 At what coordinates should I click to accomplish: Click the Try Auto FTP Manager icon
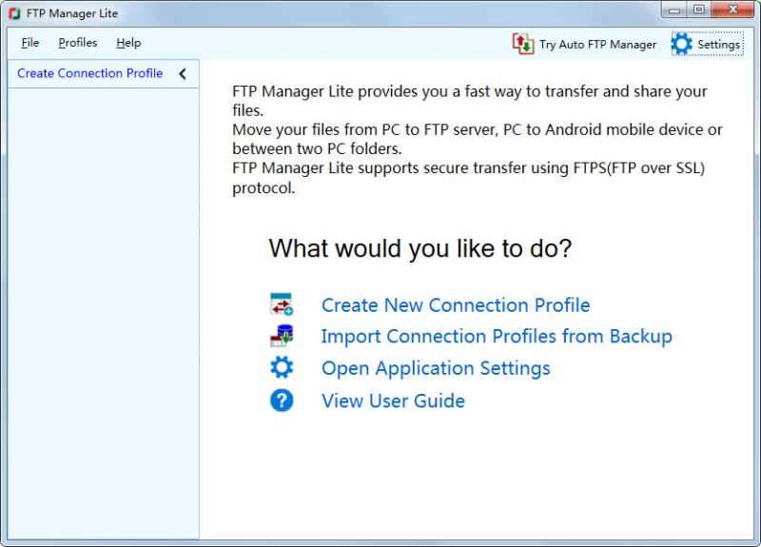point(523,44)
